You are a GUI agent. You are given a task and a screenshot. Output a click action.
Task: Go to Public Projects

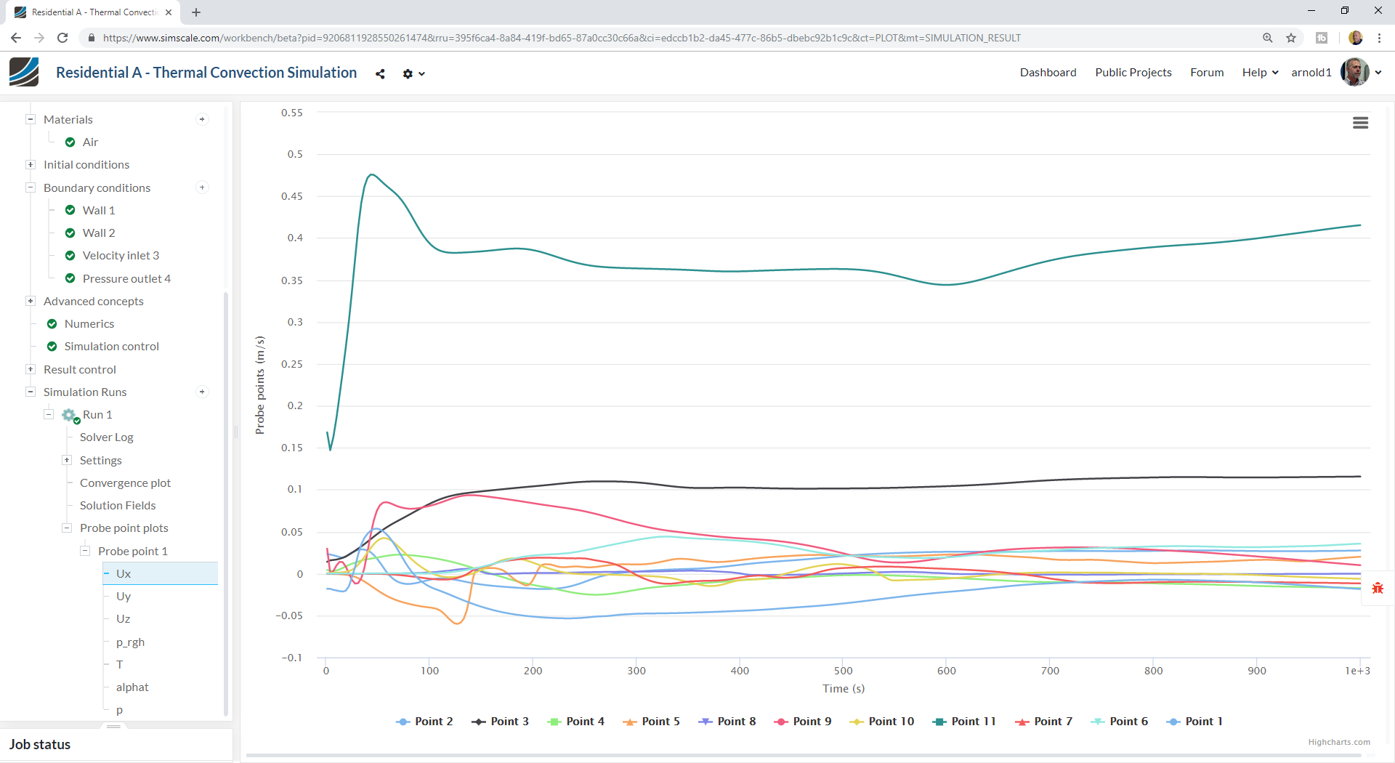[x=1133, y=73]
